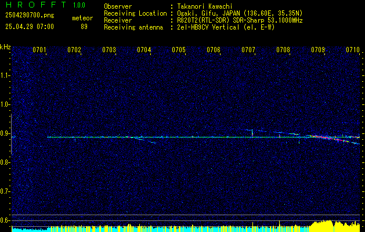The width and height of the screenshot is (365, 232).
Task: Click the Receiving antenna label
Action: [133, 27]
